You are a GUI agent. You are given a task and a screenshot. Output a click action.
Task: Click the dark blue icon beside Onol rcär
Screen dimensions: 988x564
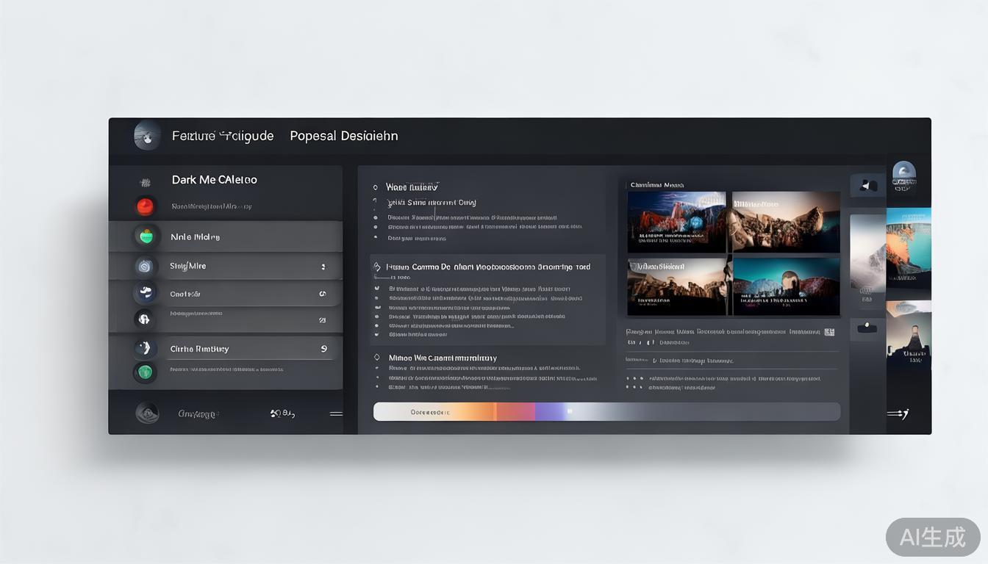point(145,293)
